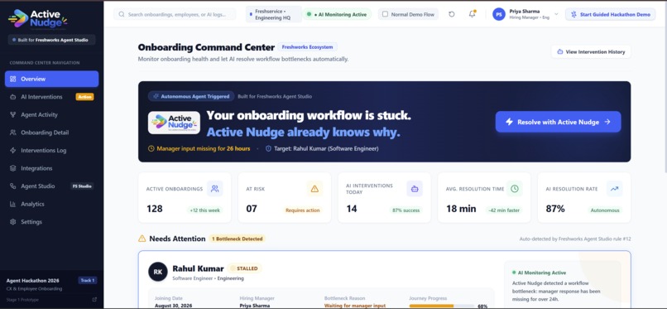
Task: Toggle the Normal Demo Flow checkbox
Action: [385, 14]
